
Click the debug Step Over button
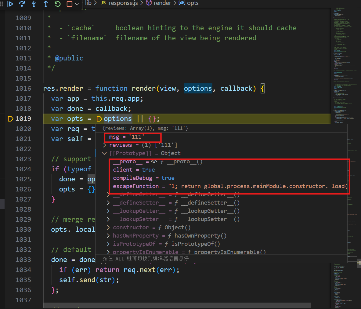pyautogui.click(x=22, y=4)
